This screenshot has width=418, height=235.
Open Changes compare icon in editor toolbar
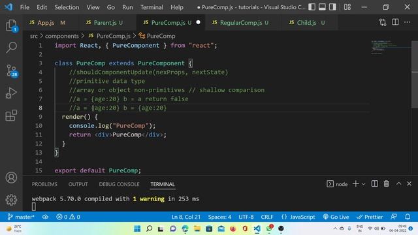click(x=383, y=22)
